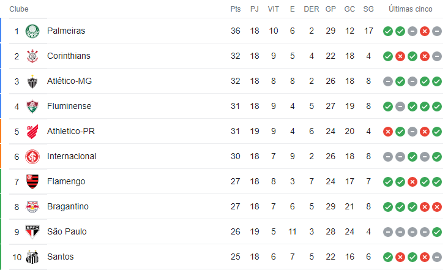This screenshot has height=270, width=448.
Task: Click the Palmeiras club crest
Action: (x=32, y=31)
